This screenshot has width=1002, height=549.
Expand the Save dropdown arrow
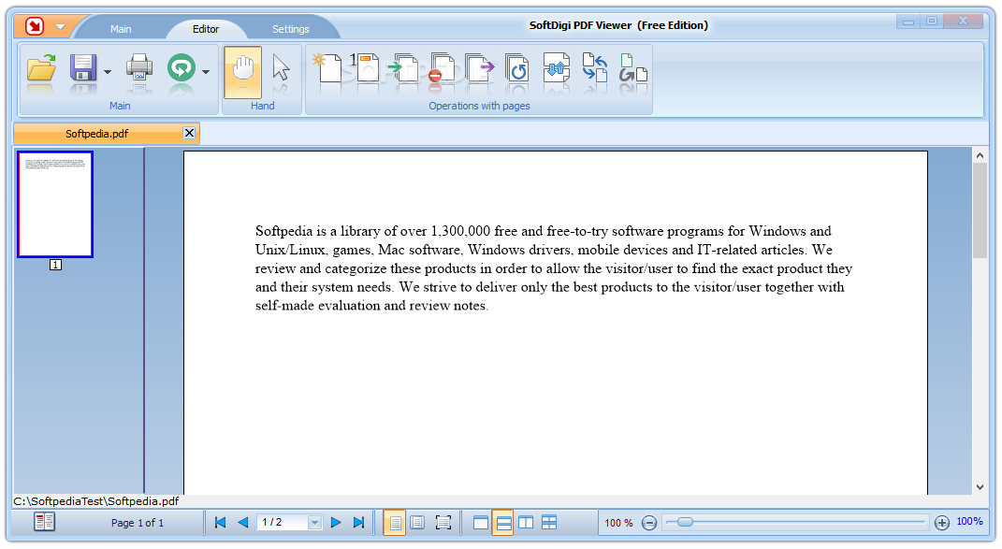coord(108,72)
